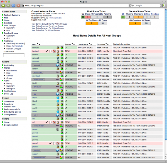Open the comment bubble icon for backup1

(x=50, y=51)
